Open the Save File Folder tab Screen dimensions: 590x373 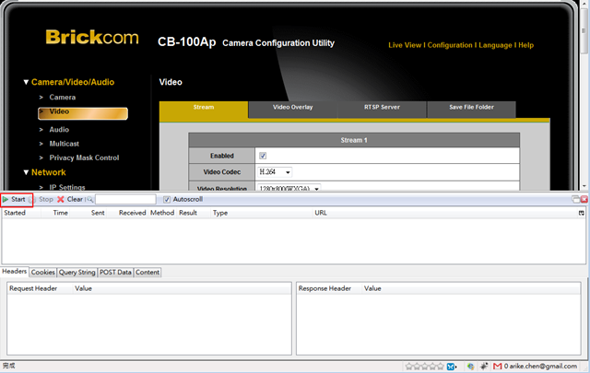(471, 110)
